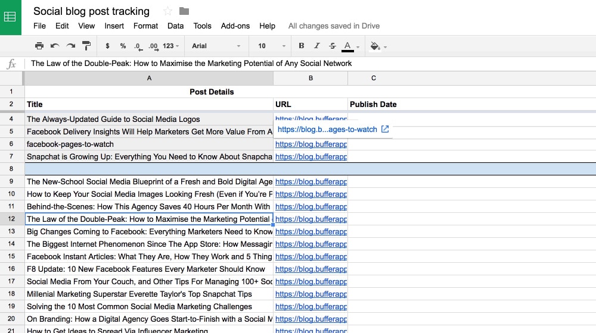
Task: Click the popup link blog.b...ages-to-watch
Action: 327,129
